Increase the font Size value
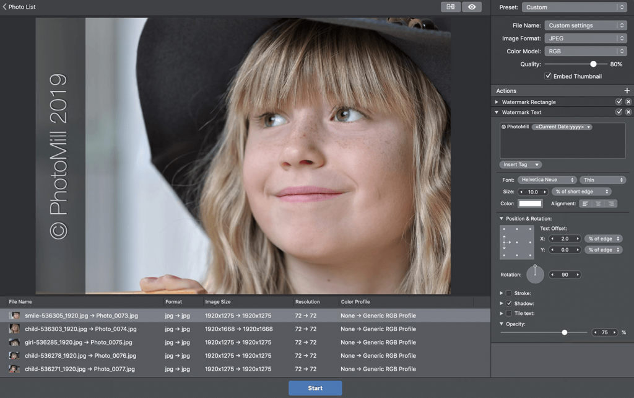Screen dimensions: 634x398 545,192
